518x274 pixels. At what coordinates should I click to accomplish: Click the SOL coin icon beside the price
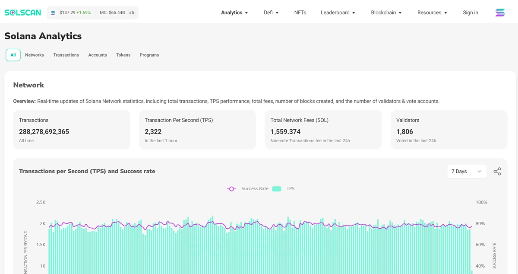pos(53,13)
